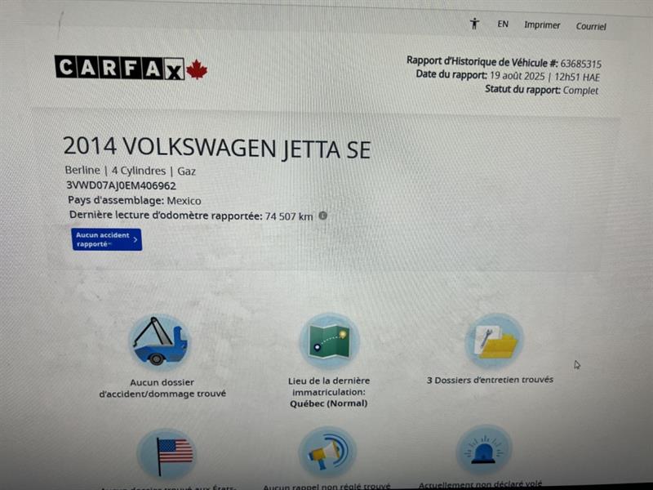
Task: Open the accessibility person icon
Action: [474, 24]
